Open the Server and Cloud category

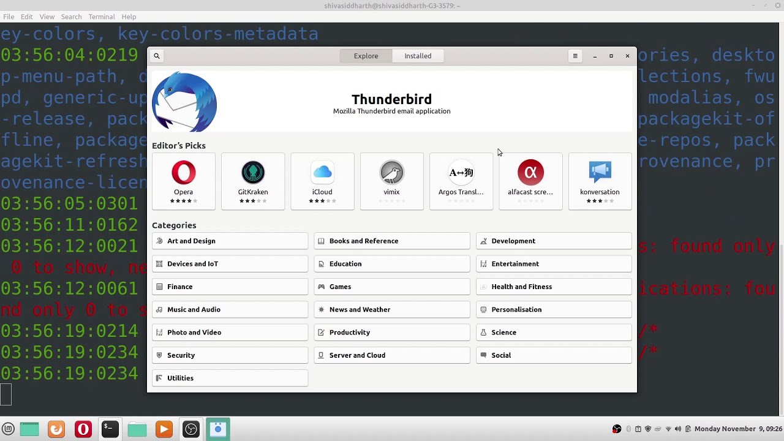tap(392, 355)
